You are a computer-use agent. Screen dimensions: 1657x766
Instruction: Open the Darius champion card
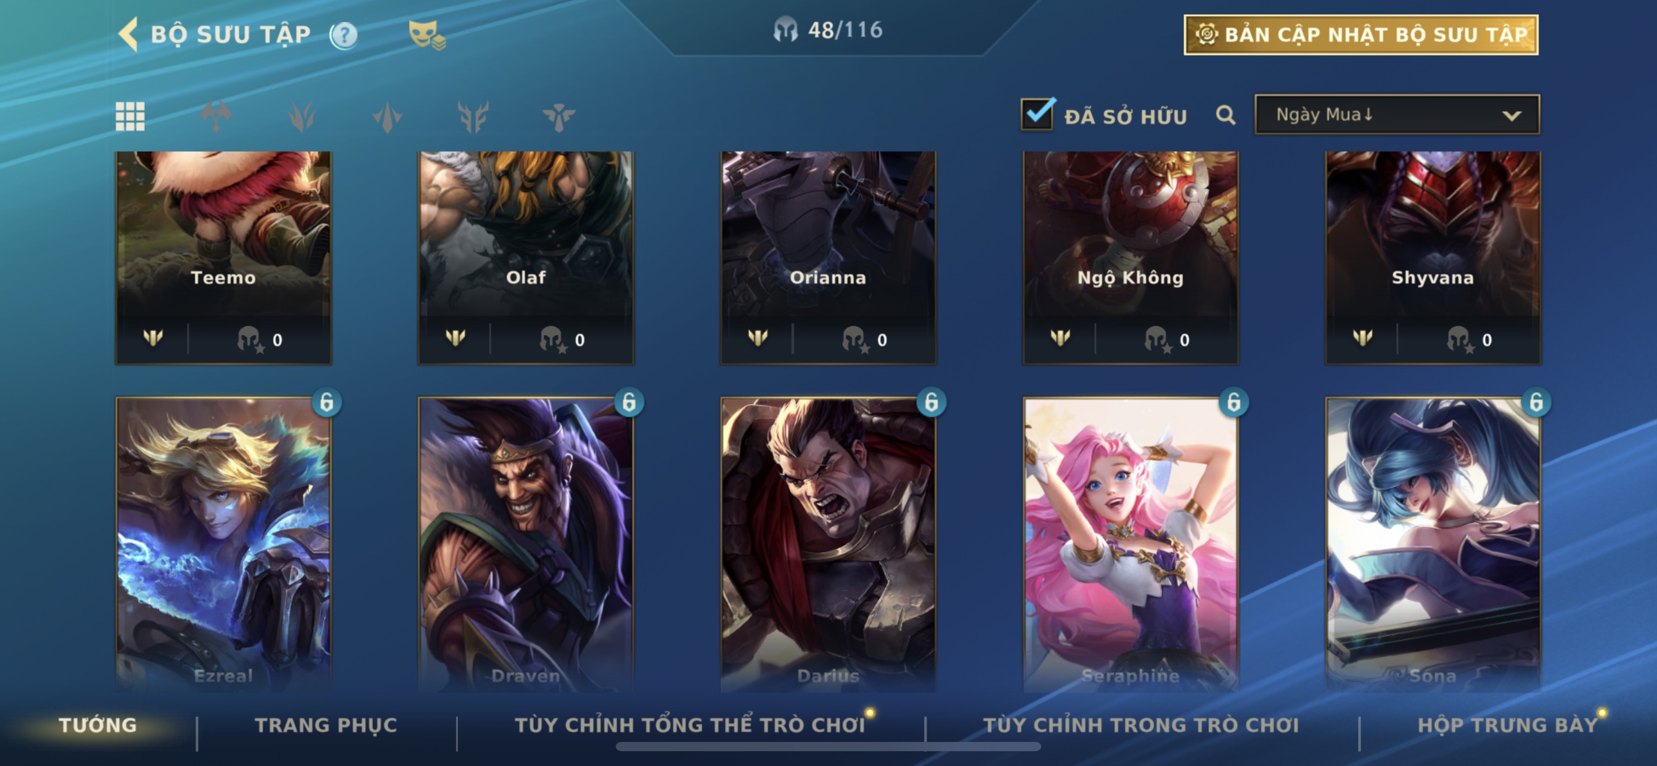828,544
